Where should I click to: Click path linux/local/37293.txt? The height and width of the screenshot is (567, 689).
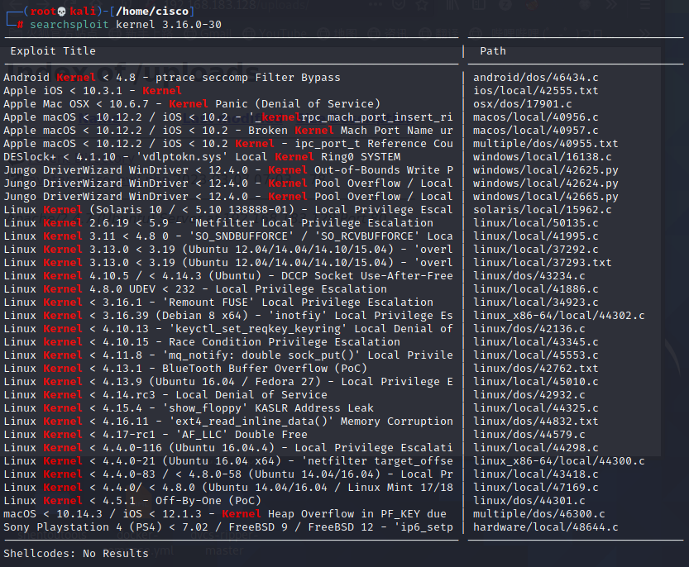[543, 262]
